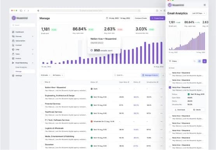The width and height of the screenshot is (216, 150).
Task: Expand the Sales sidebar section chevron
Action: [x=33, y=54]
